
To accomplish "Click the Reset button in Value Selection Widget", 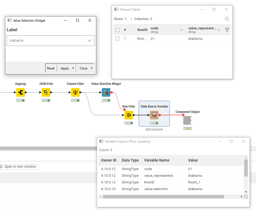I will (x=51, y=68).
